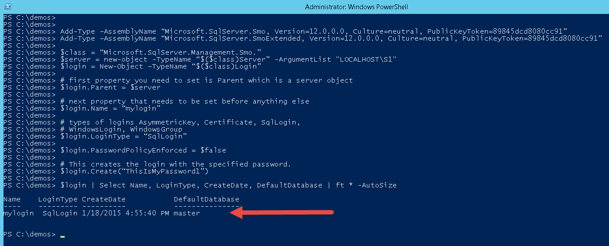
Task: Click the "Administrator: Windows PowerShell" window title
Action: click(356, 7)
